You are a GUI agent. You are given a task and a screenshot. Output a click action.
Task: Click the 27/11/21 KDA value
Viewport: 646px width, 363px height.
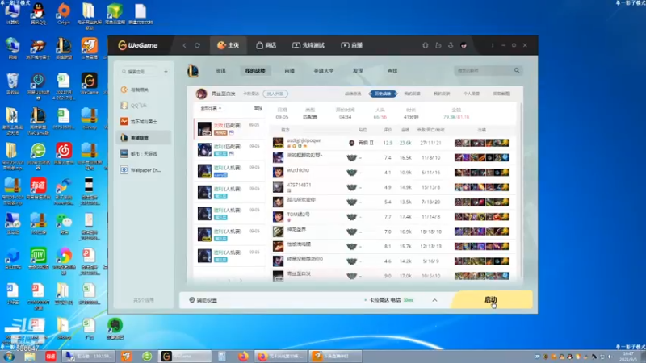430,143
